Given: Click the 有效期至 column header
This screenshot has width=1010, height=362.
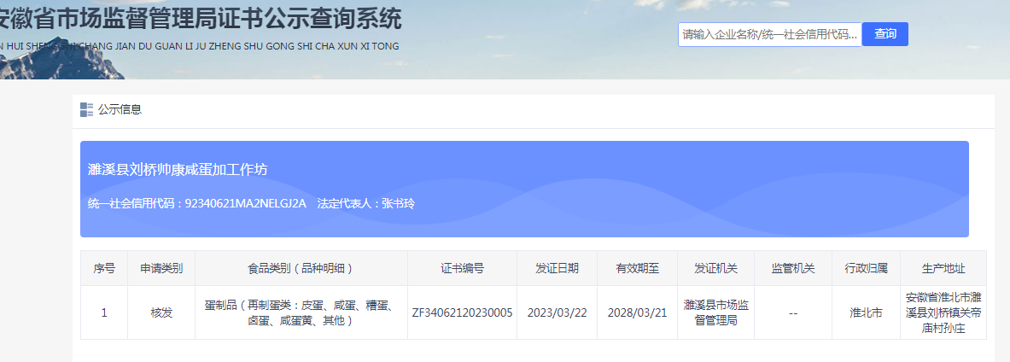Looking at the screenshot, I should coord(637,268).
